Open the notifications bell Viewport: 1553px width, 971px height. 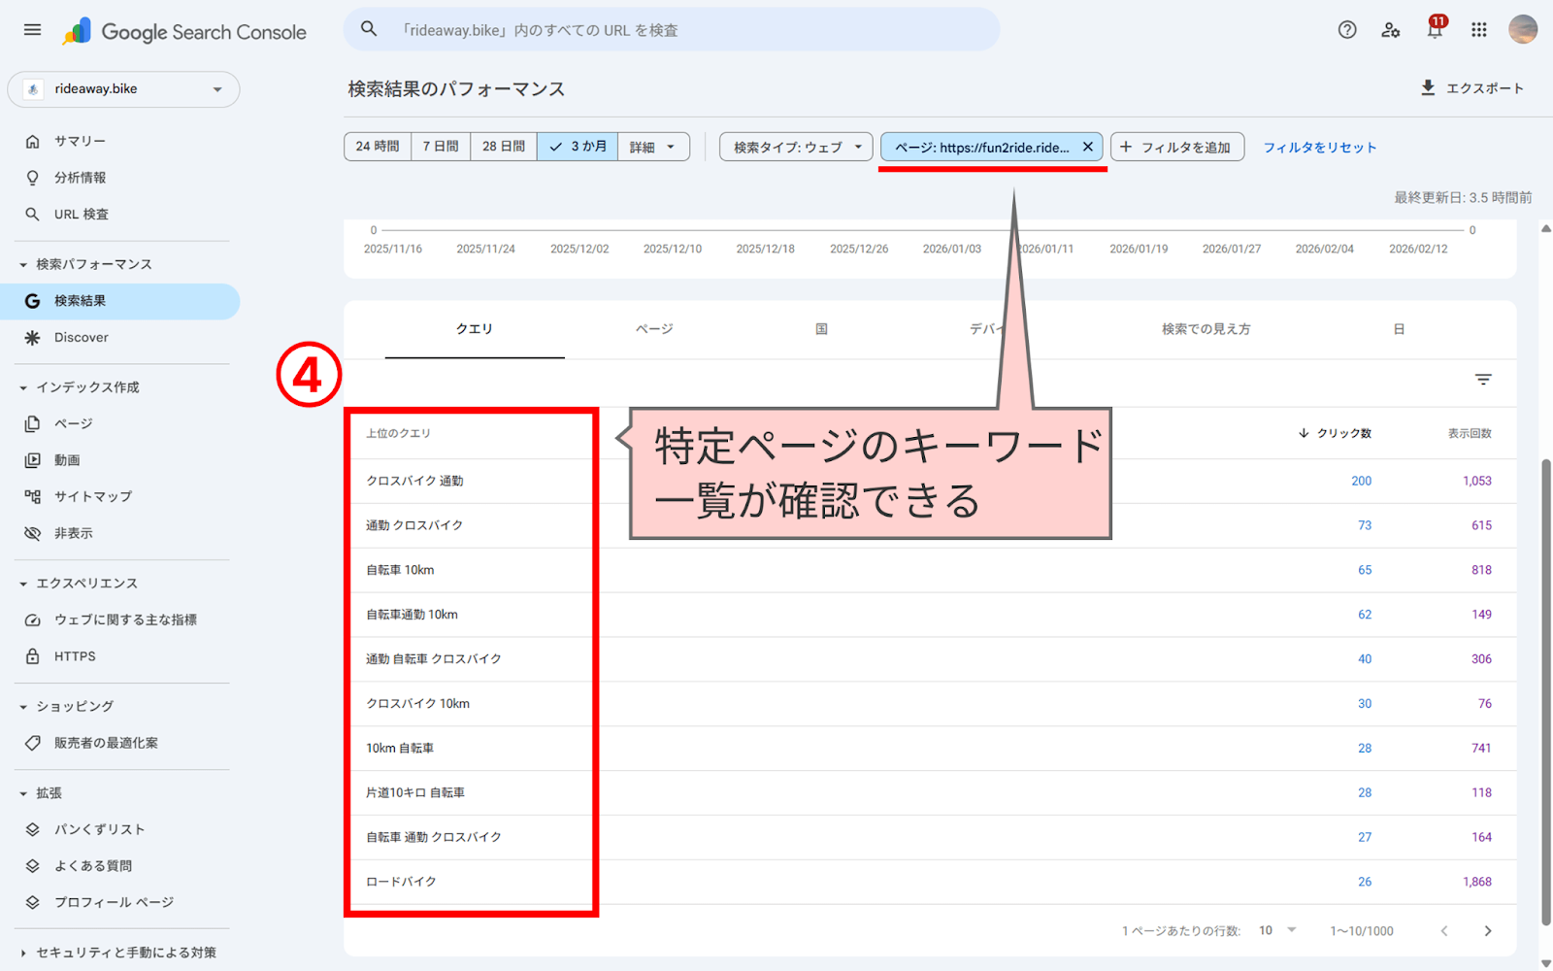1434,30
